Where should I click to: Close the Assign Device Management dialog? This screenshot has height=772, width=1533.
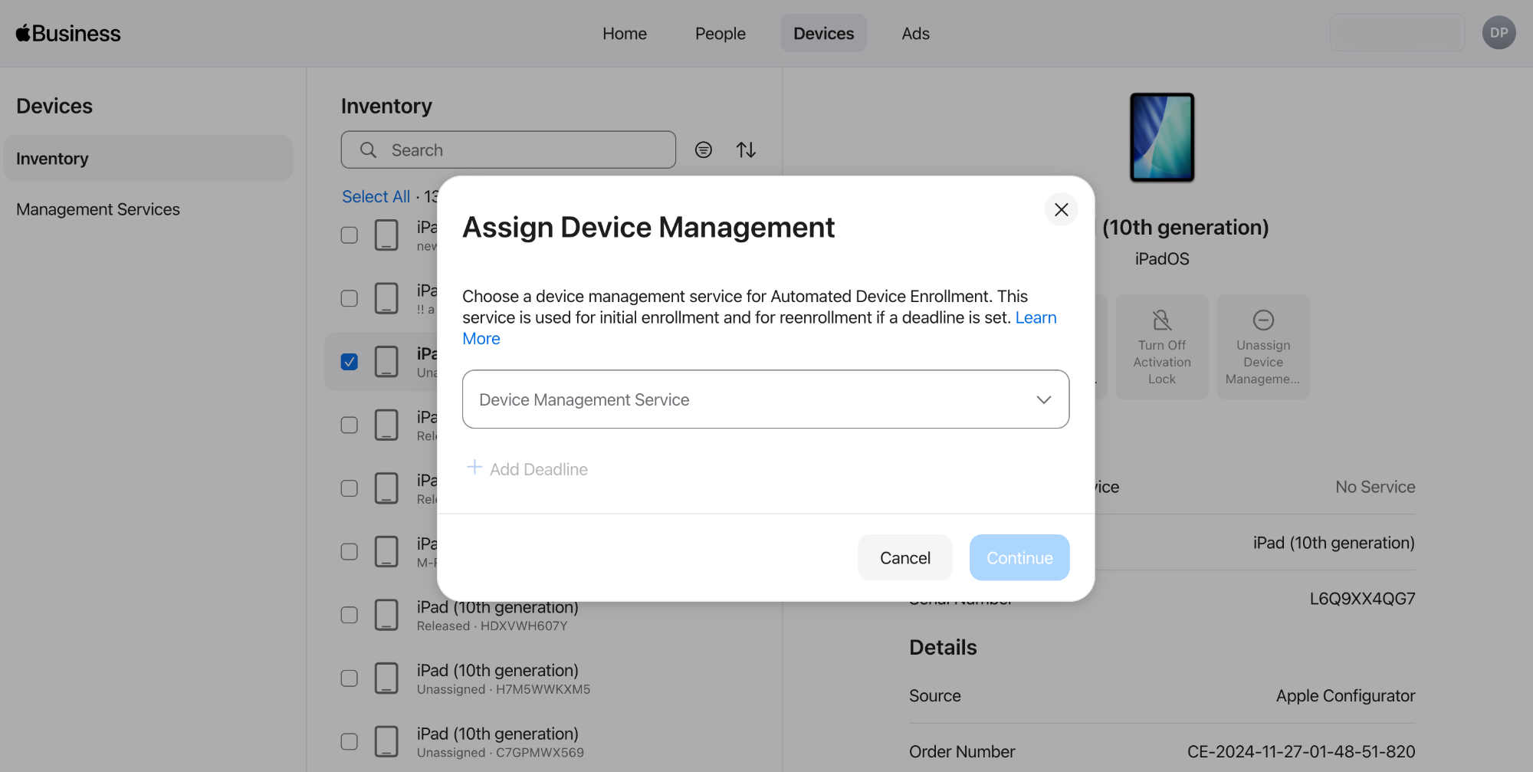click(x=1061, y=209)
